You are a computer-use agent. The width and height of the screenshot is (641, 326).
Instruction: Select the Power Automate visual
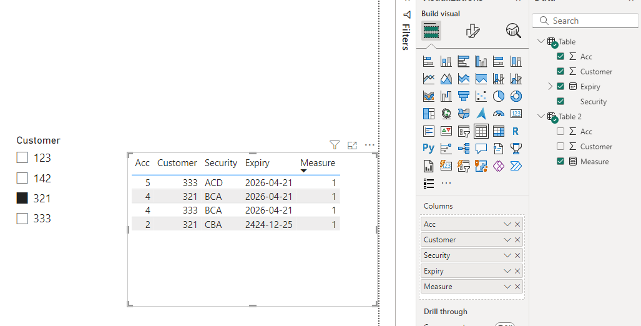[x=516, y=165]
